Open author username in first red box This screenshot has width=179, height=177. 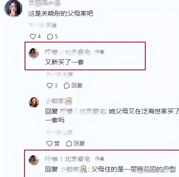[68, 52]
